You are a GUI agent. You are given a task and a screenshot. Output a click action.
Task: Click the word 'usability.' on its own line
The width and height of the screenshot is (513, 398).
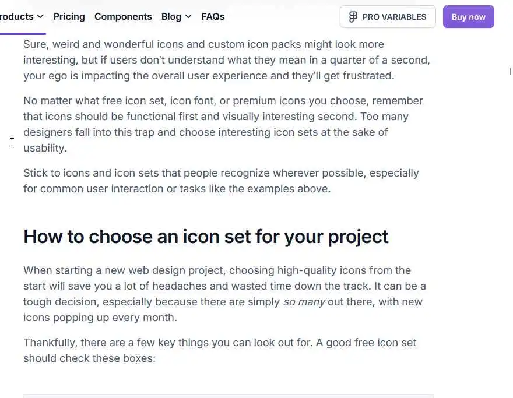point(45,148)
